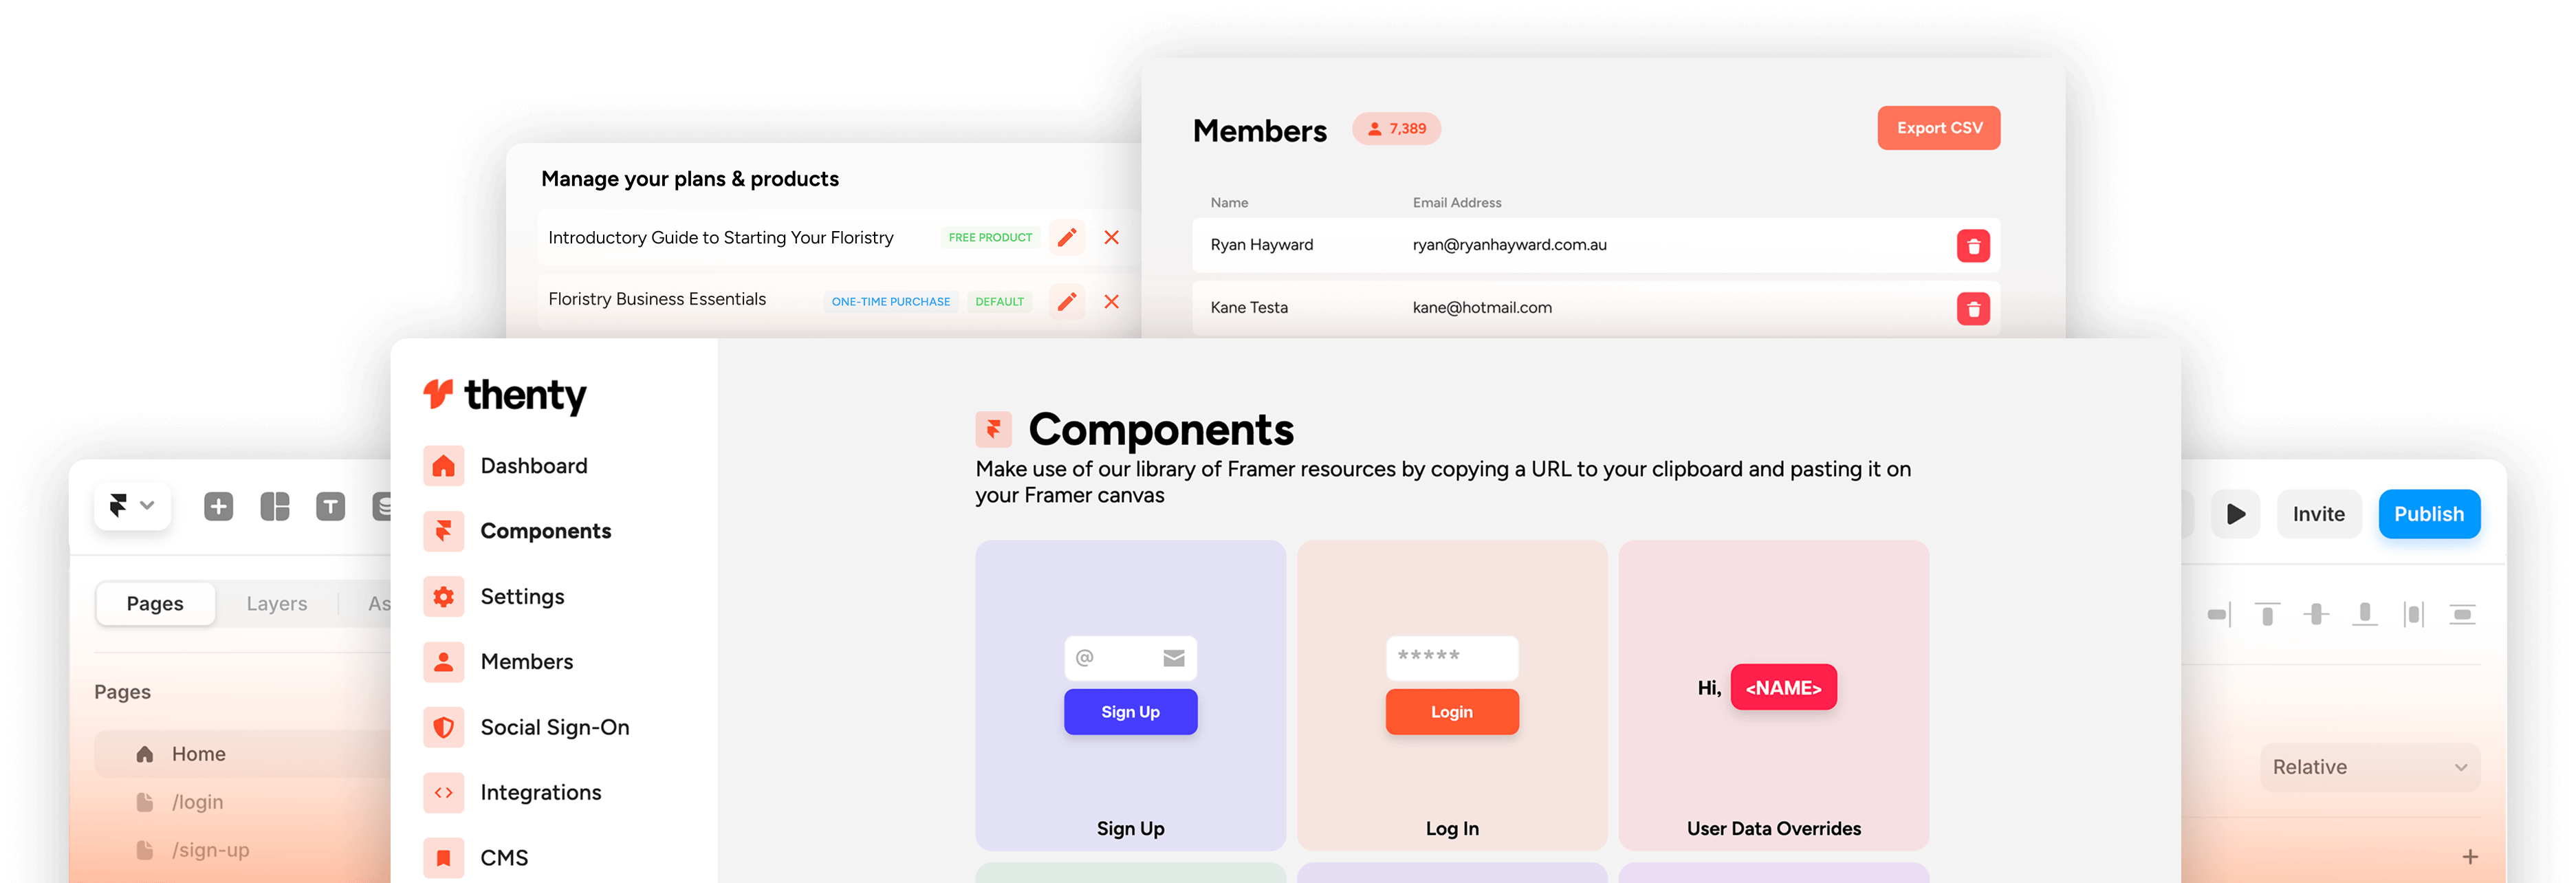The width and height of the screenshot is (2576, 883).
Task: Click the Preview play button in Framer
Action: click(x=2236, y=514)
